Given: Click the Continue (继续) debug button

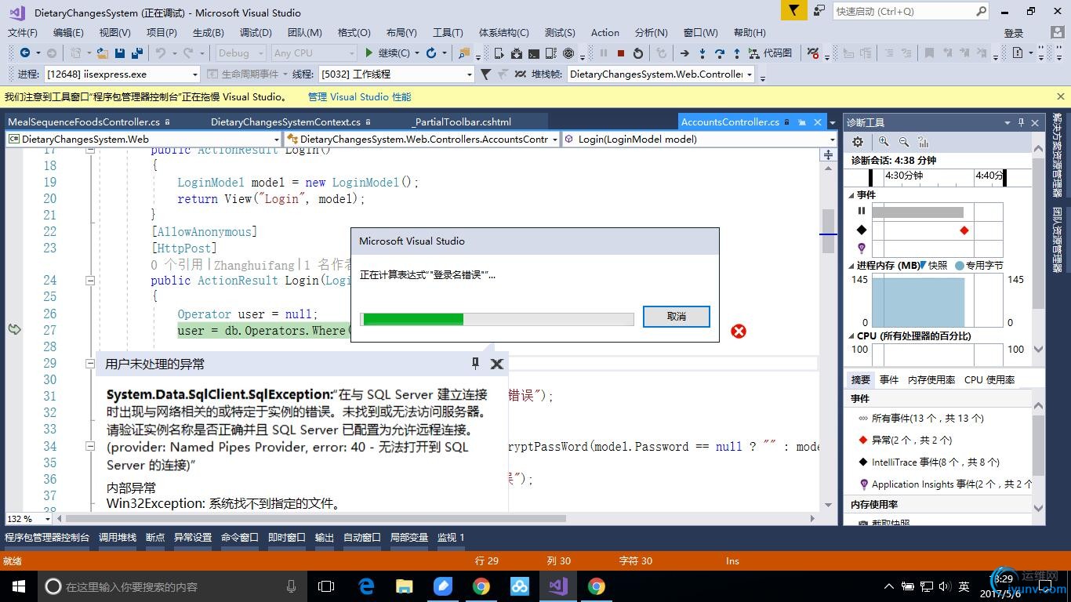Looking at the screenshot, I should [388, 53].
